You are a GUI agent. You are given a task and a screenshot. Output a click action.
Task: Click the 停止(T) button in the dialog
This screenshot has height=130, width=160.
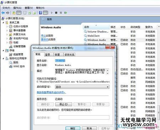(64, 104)
